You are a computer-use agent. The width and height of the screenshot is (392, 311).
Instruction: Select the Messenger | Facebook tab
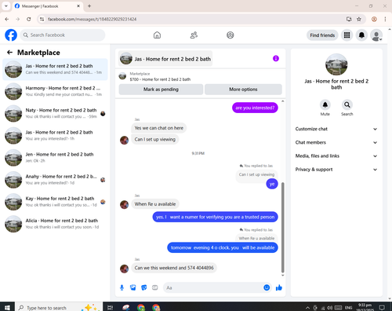pyautogui.click(x=47, y=6)
